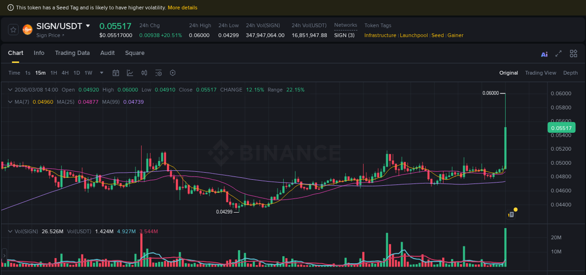Open the chart layout grid options
The image size is (586, 275).
pos(573,53)
